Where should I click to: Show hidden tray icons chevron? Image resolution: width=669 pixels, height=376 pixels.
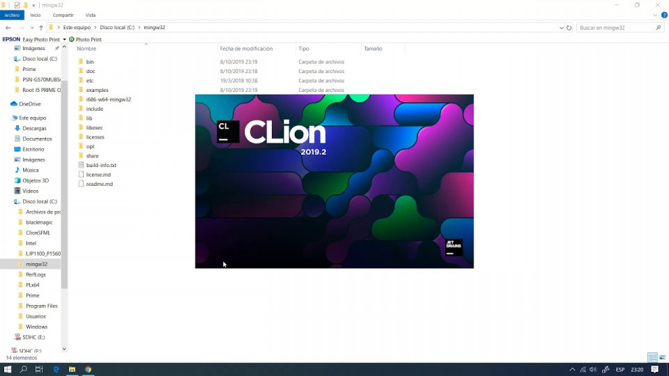[x=572, y=370]
